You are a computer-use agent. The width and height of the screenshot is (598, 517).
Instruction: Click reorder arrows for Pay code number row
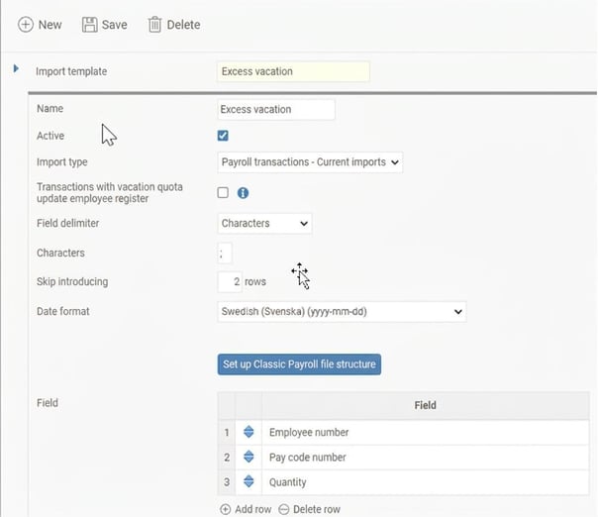(x=249, y=457)
